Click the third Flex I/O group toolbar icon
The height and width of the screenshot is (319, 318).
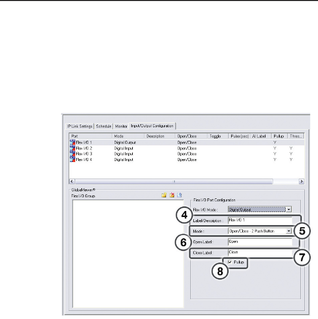[179, 195]
